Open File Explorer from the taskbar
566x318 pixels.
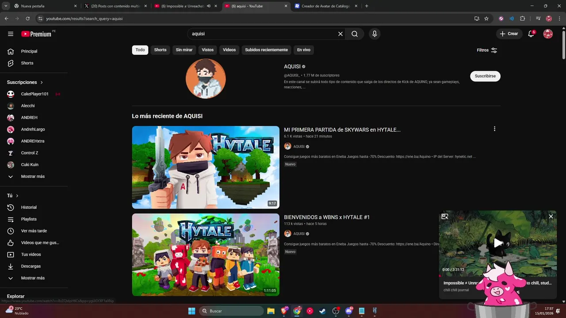point(271,311)
